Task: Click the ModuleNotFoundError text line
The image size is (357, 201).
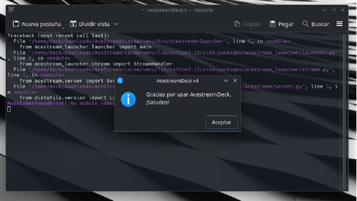Action: tap(61, 104)
